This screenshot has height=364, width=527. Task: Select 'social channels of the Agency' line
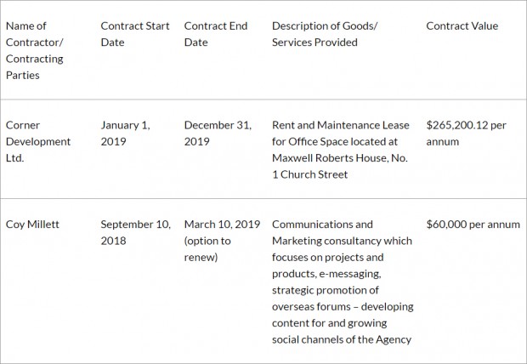click(x=342, y=339)
